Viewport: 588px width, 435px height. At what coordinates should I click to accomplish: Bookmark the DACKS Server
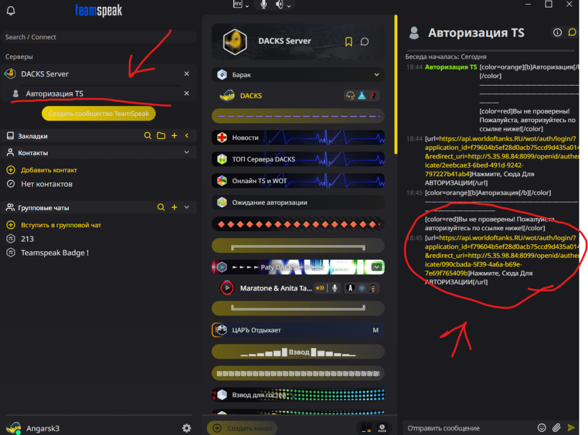coord(349,41)
